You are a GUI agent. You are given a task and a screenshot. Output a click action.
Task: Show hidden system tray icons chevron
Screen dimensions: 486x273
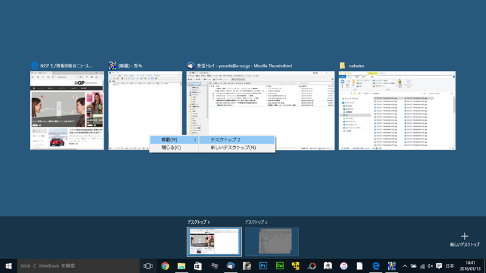[x=405, y=266]
